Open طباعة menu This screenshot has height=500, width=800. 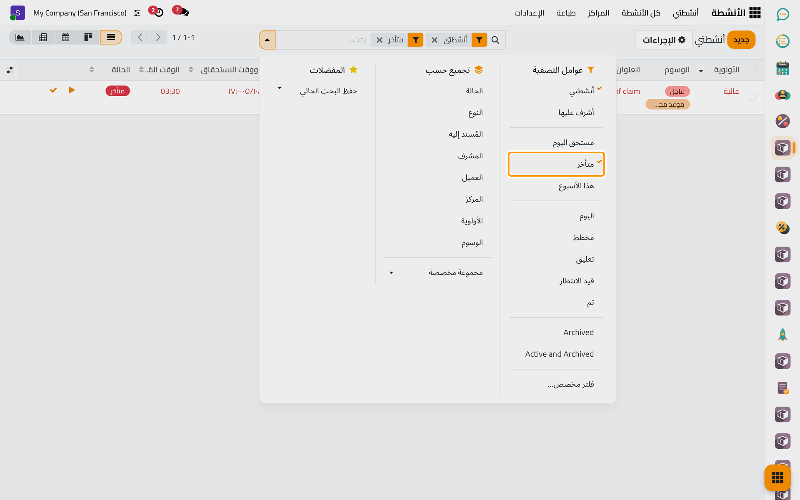(x=566, y=13)
